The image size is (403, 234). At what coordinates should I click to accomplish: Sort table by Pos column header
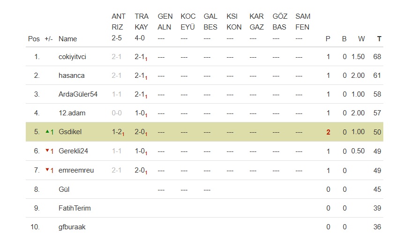[34, 39]
